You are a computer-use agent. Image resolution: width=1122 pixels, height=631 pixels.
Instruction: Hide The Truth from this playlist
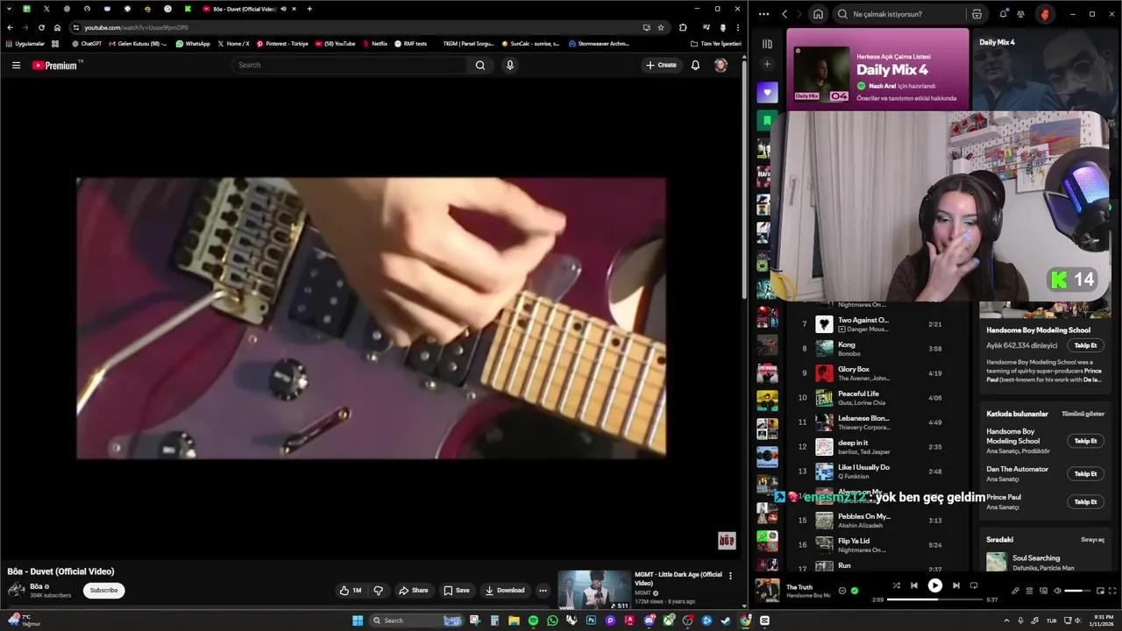pyautogui.click(x=842, y=591)
